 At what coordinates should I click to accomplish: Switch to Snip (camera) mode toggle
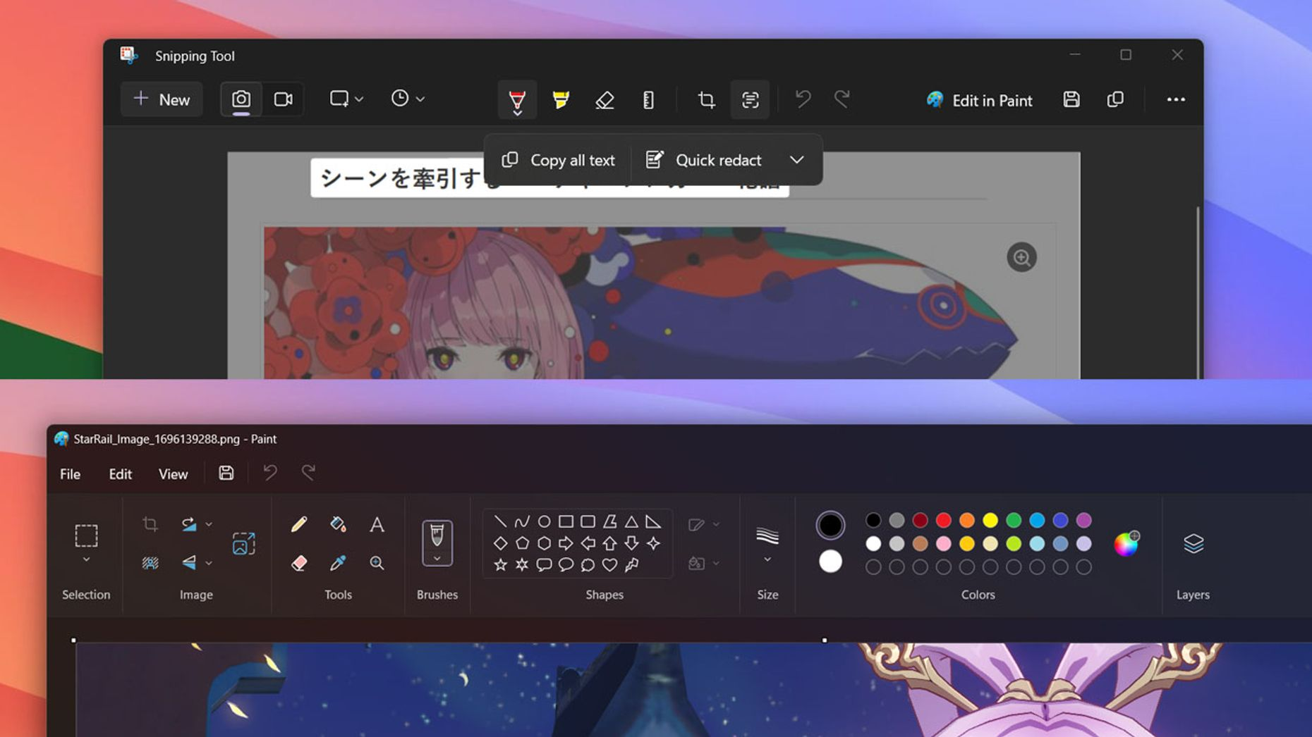241,99
